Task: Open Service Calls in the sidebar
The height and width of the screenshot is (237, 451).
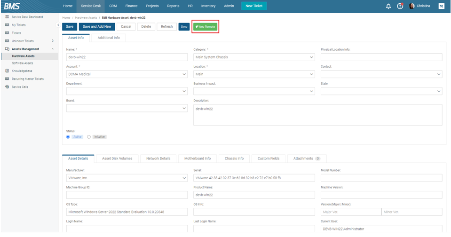Action: pos(20,87)
